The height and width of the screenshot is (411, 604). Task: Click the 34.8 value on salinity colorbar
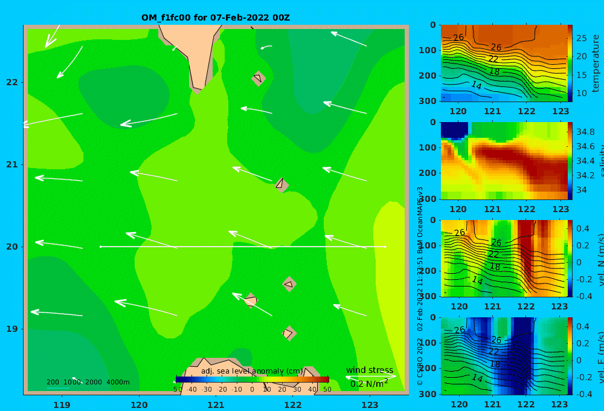[585, 132]
